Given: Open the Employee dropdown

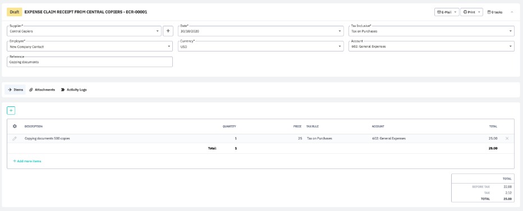Looking at the screenshot, I should point(90,46).
